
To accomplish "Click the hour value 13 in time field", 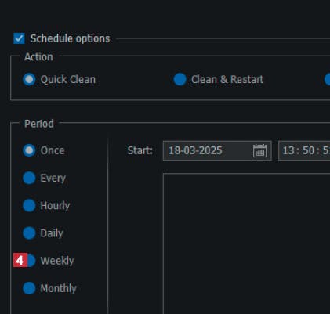I will (288, 150).
